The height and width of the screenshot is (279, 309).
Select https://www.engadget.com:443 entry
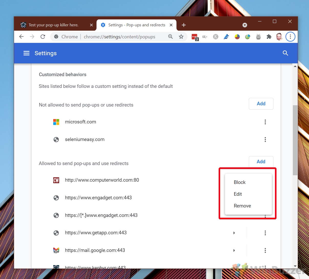98,198
